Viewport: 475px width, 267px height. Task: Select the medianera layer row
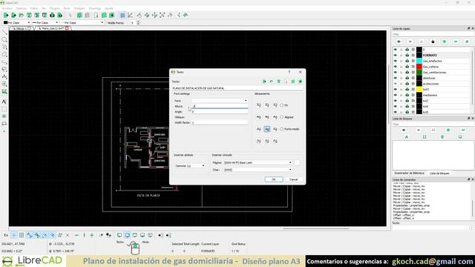tap(432, 96)
